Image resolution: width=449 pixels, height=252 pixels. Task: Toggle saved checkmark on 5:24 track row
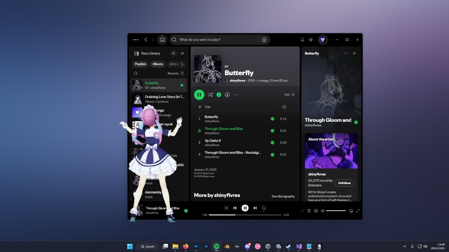(x=272, y=131)
